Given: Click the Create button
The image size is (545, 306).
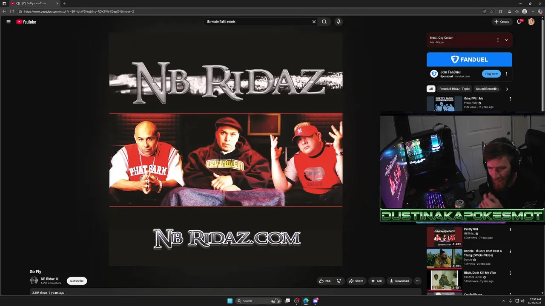Looking at the screenshot, I should [x=502, y=22].
